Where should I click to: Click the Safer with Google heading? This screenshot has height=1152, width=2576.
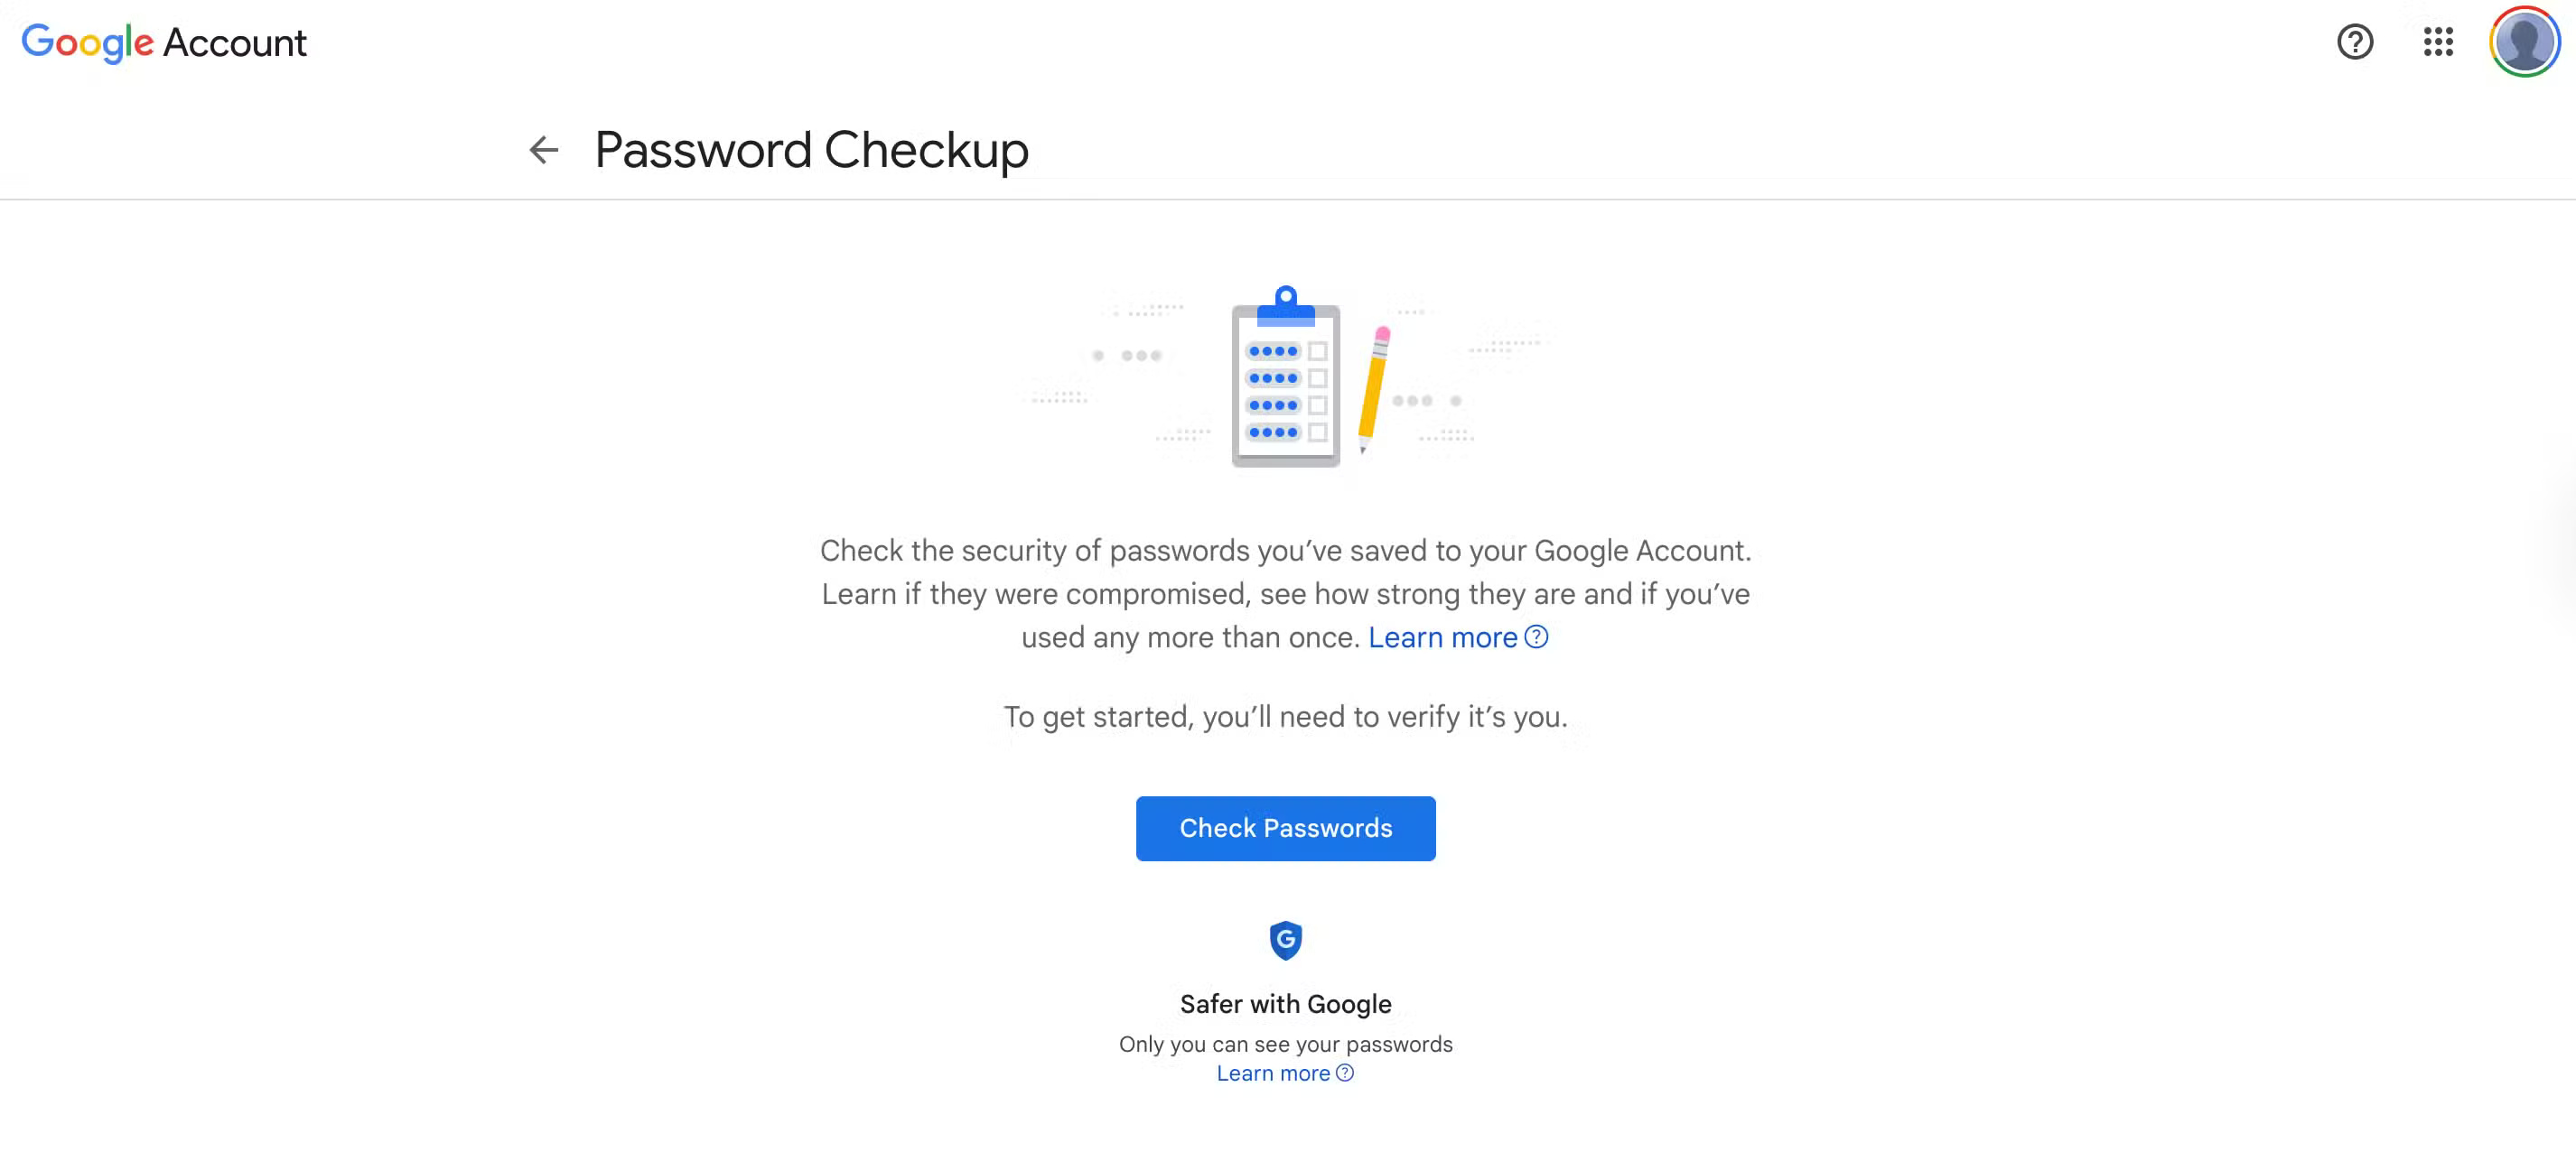click(x=1286, y=1004)
